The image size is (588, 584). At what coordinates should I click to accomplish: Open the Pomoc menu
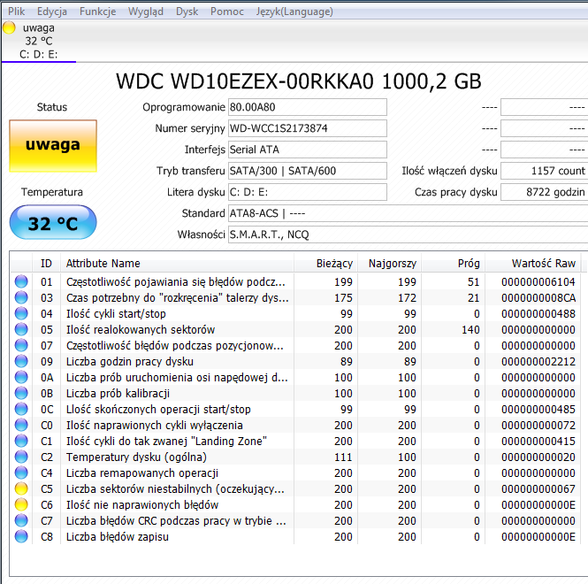click(x=227, y=12)
